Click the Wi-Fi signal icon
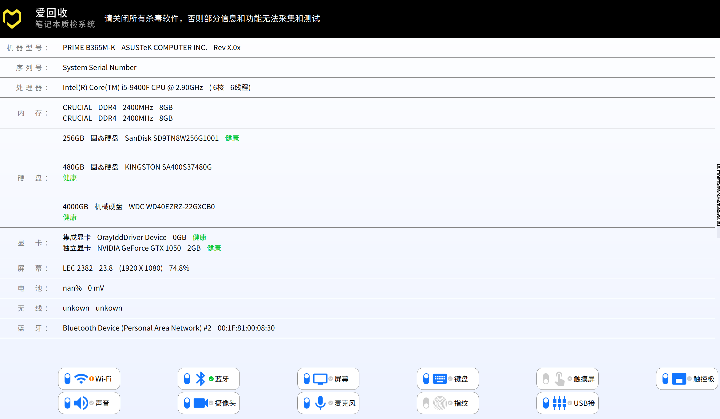The height and width of the screenshot is (419, 720). tap(81, 379)
